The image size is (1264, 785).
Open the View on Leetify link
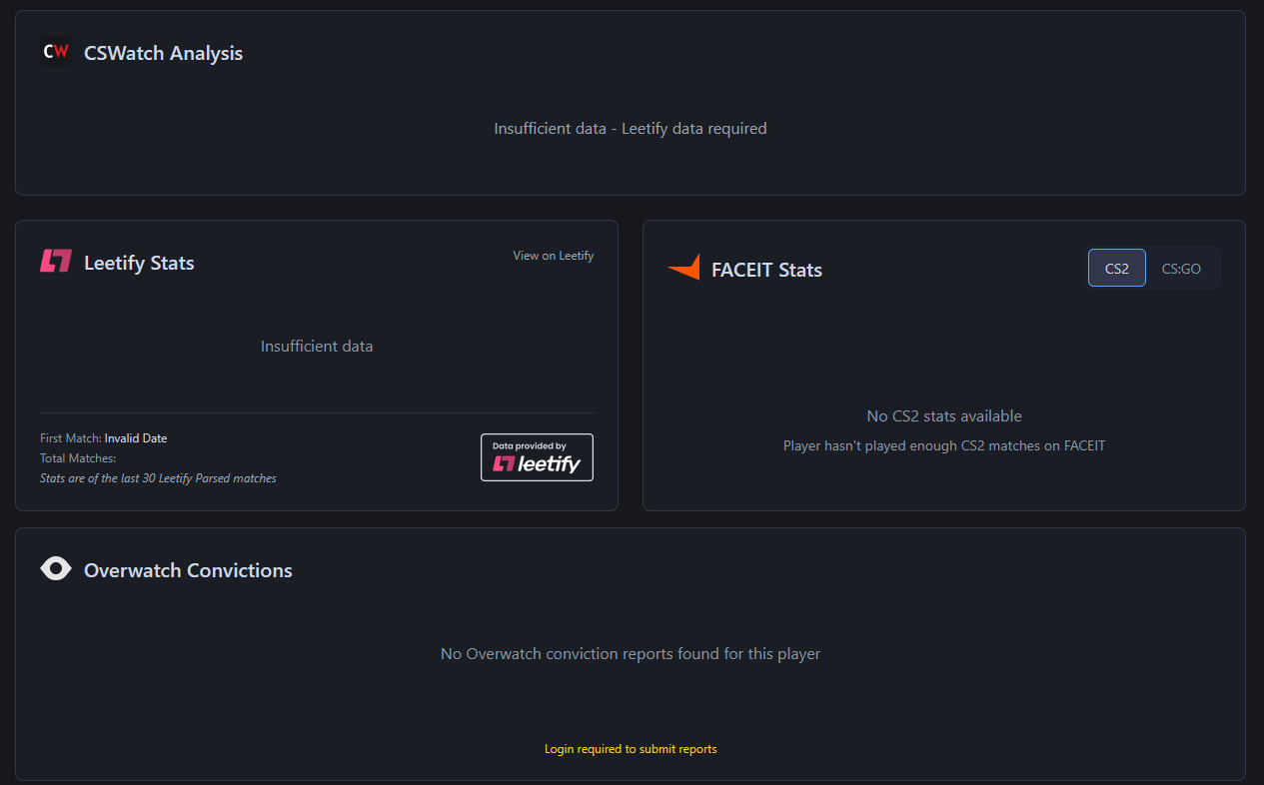click(x=554, y=256)
